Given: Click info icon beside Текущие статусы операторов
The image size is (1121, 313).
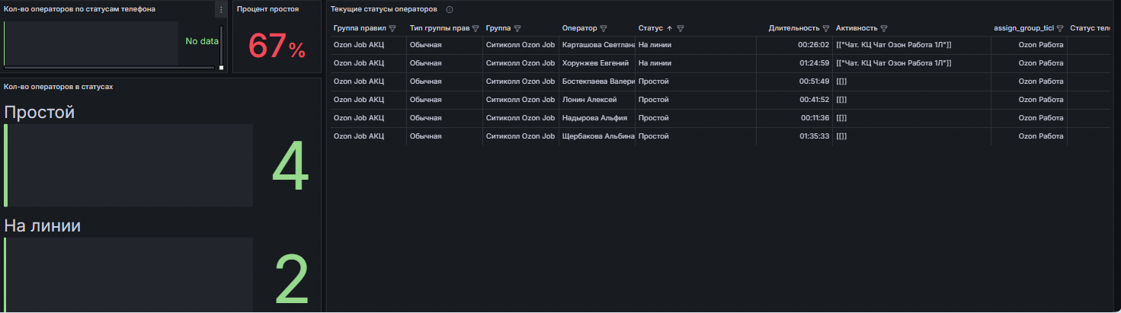Looking at the screenshot, I should click(x=450, y=9).
